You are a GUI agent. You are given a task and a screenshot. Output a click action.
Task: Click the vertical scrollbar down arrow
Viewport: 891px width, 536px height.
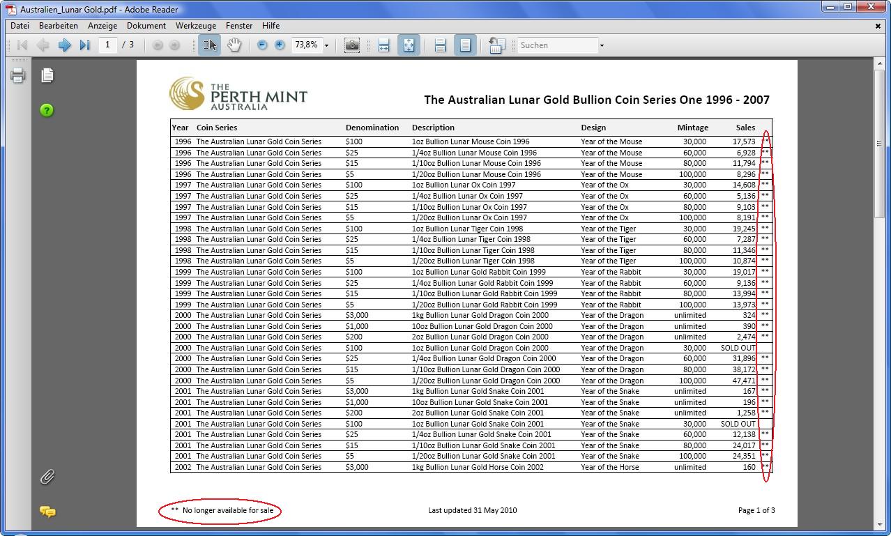coord(881,525)
